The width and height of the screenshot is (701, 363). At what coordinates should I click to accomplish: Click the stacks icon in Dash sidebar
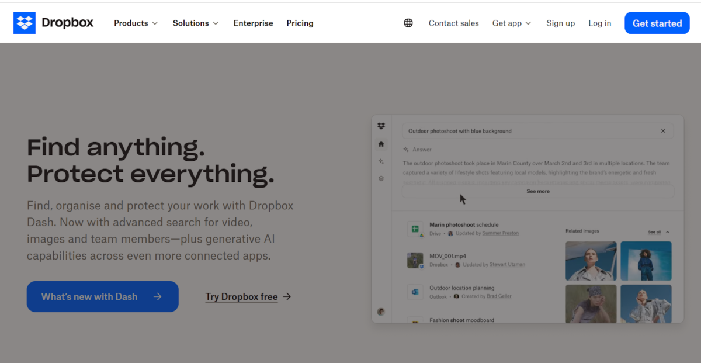(x=381, y=179)
